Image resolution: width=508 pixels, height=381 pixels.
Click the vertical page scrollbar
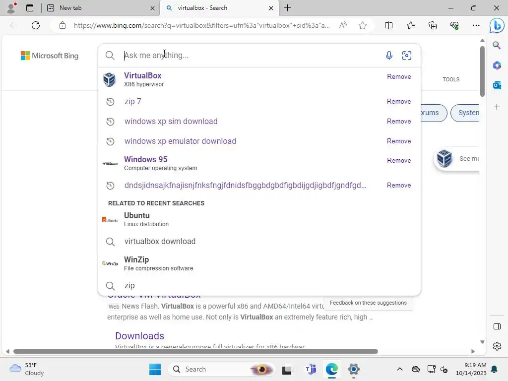[482, 71]
